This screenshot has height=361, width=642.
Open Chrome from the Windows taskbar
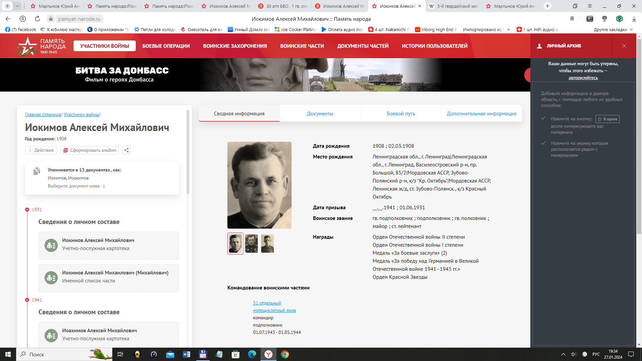tap(285, 354)
